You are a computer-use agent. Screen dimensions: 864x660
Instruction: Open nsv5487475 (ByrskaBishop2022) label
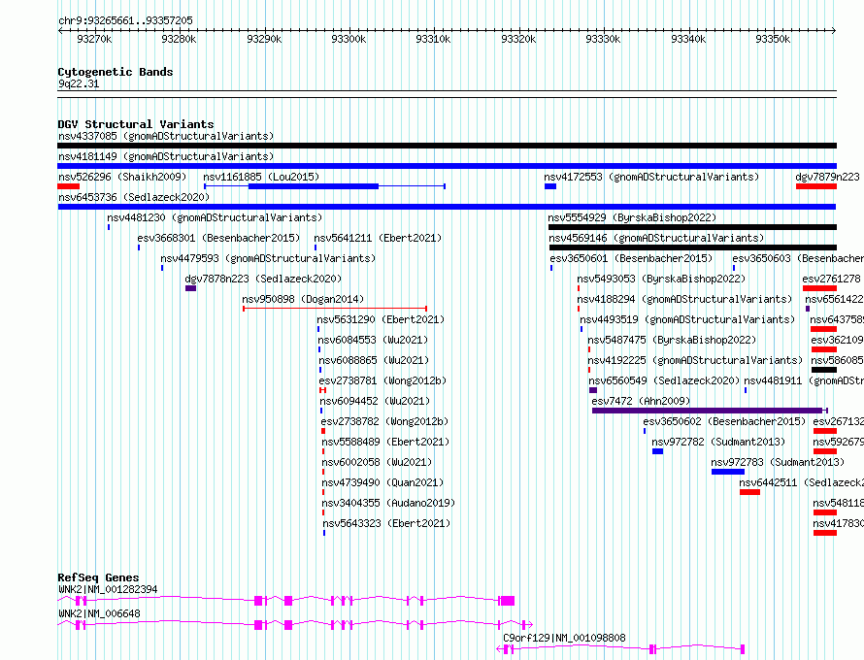[672, 340]
